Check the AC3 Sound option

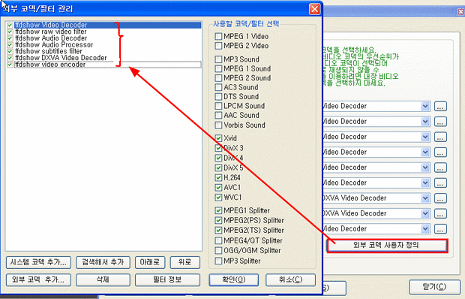(x=218, y=87)
